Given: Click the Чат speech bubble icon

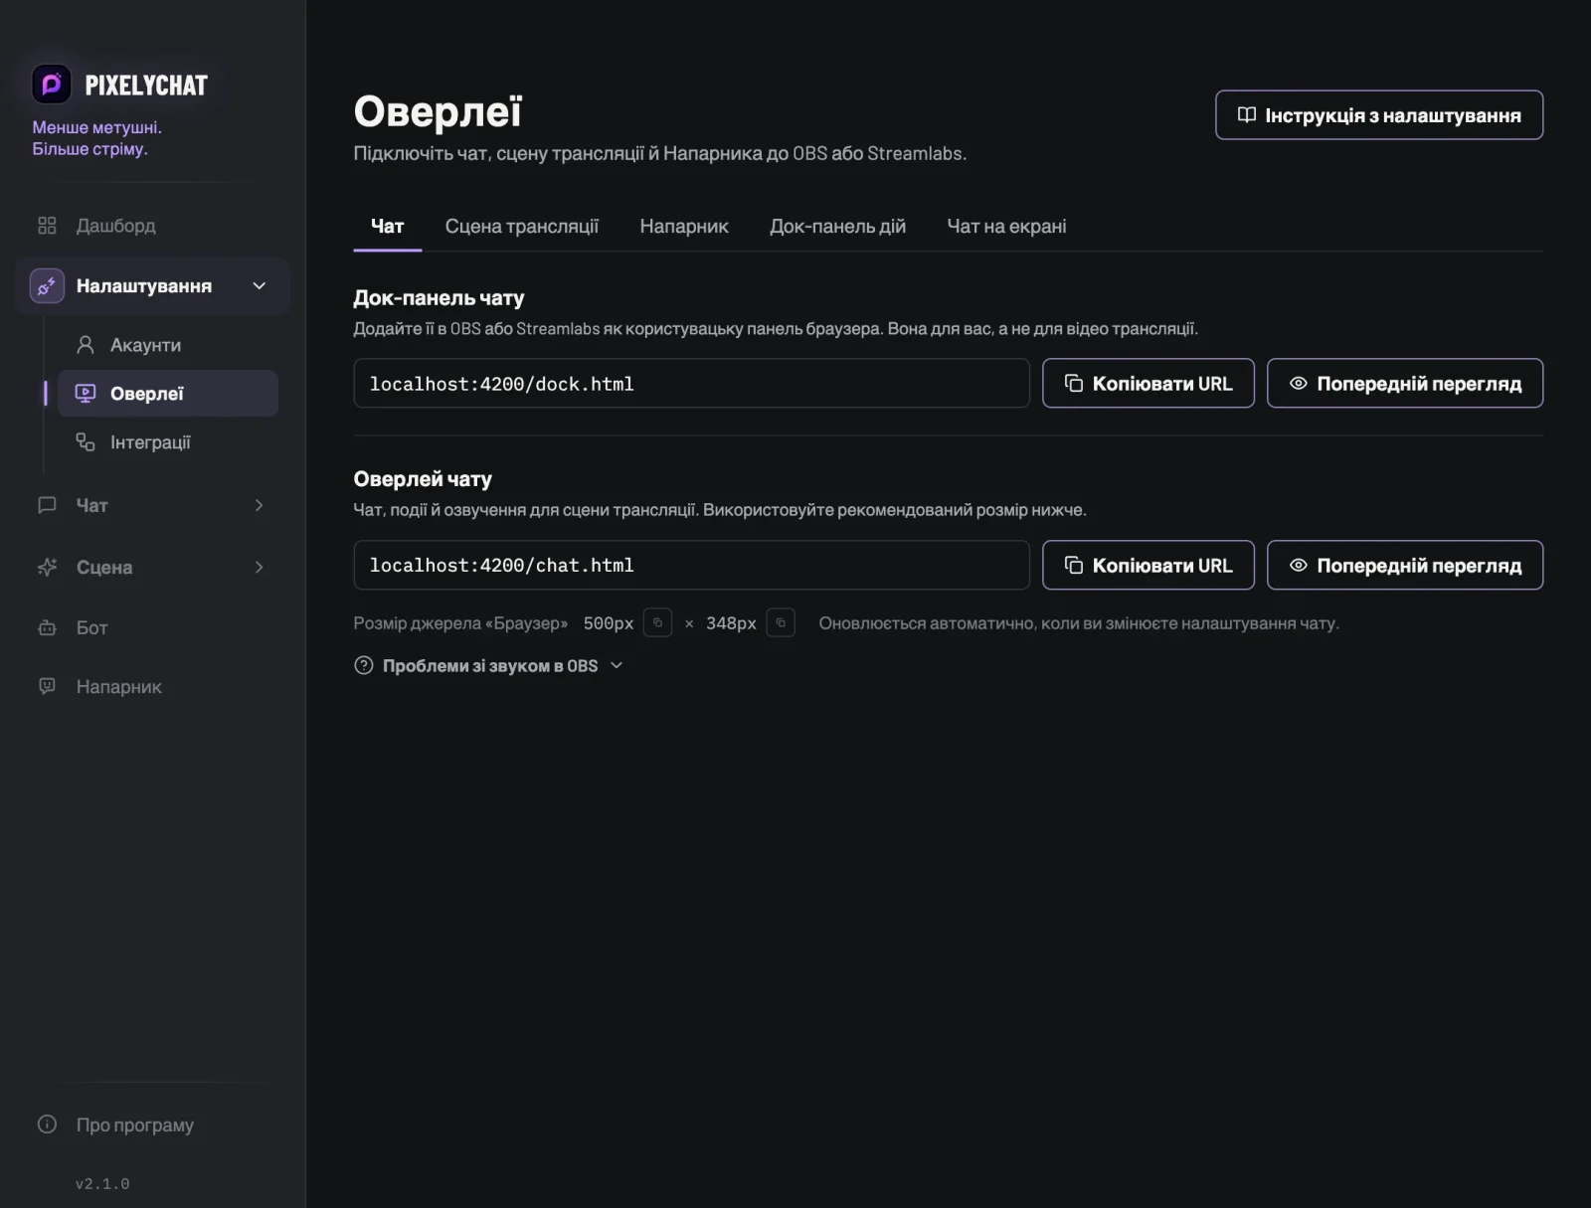Looking at the screenshot, I should [x=47, y=505].
